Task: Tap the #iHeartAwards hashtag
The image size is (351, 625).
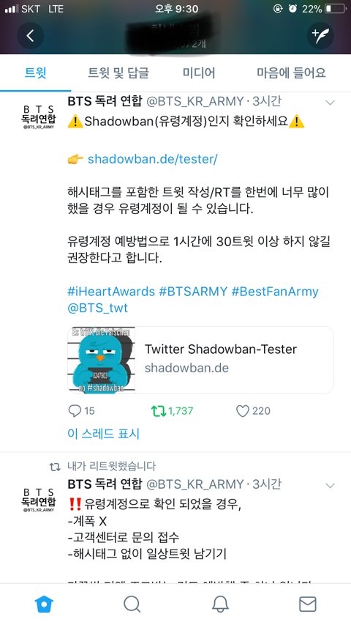Action: [x=111, y=292]
